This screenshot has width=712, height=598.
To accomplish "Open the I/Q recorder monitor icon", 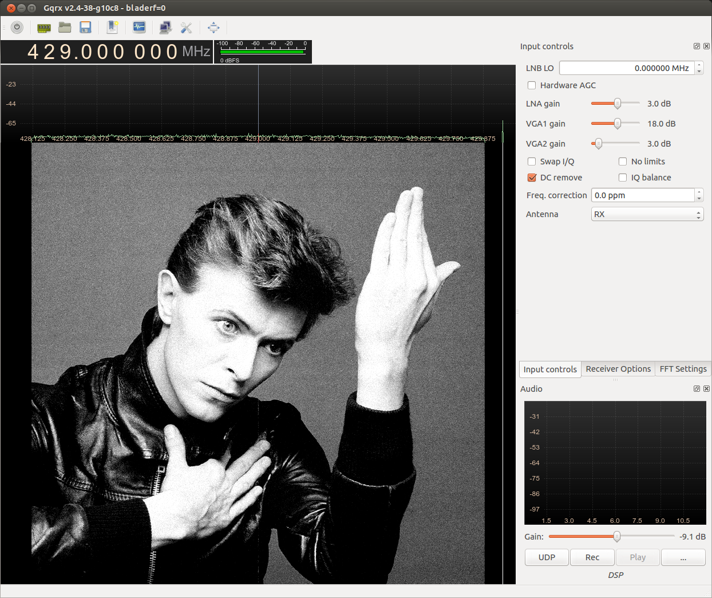I will click(x=139, y=27).
